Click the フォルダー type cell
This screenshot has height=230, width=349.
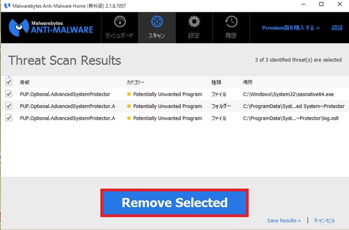pos(221,106)
